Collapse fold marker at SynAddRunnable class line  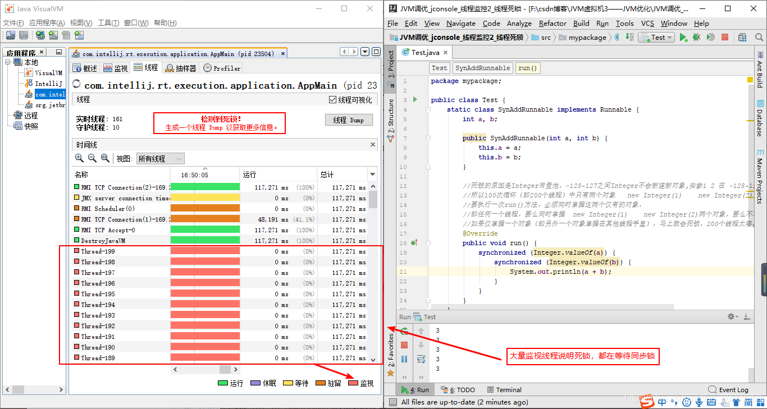tap(428, 109)
